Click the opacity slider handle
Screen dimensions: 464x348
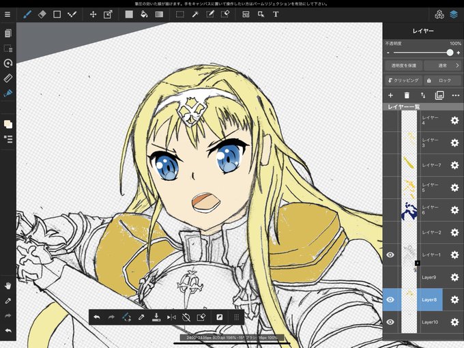[x=450, y=53]
